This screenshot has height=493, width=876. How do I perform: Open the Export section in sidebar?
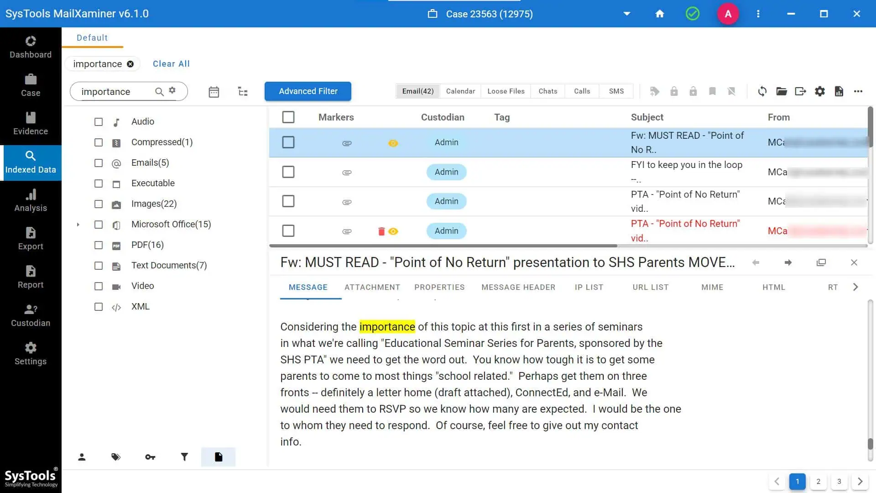point(31,239)
